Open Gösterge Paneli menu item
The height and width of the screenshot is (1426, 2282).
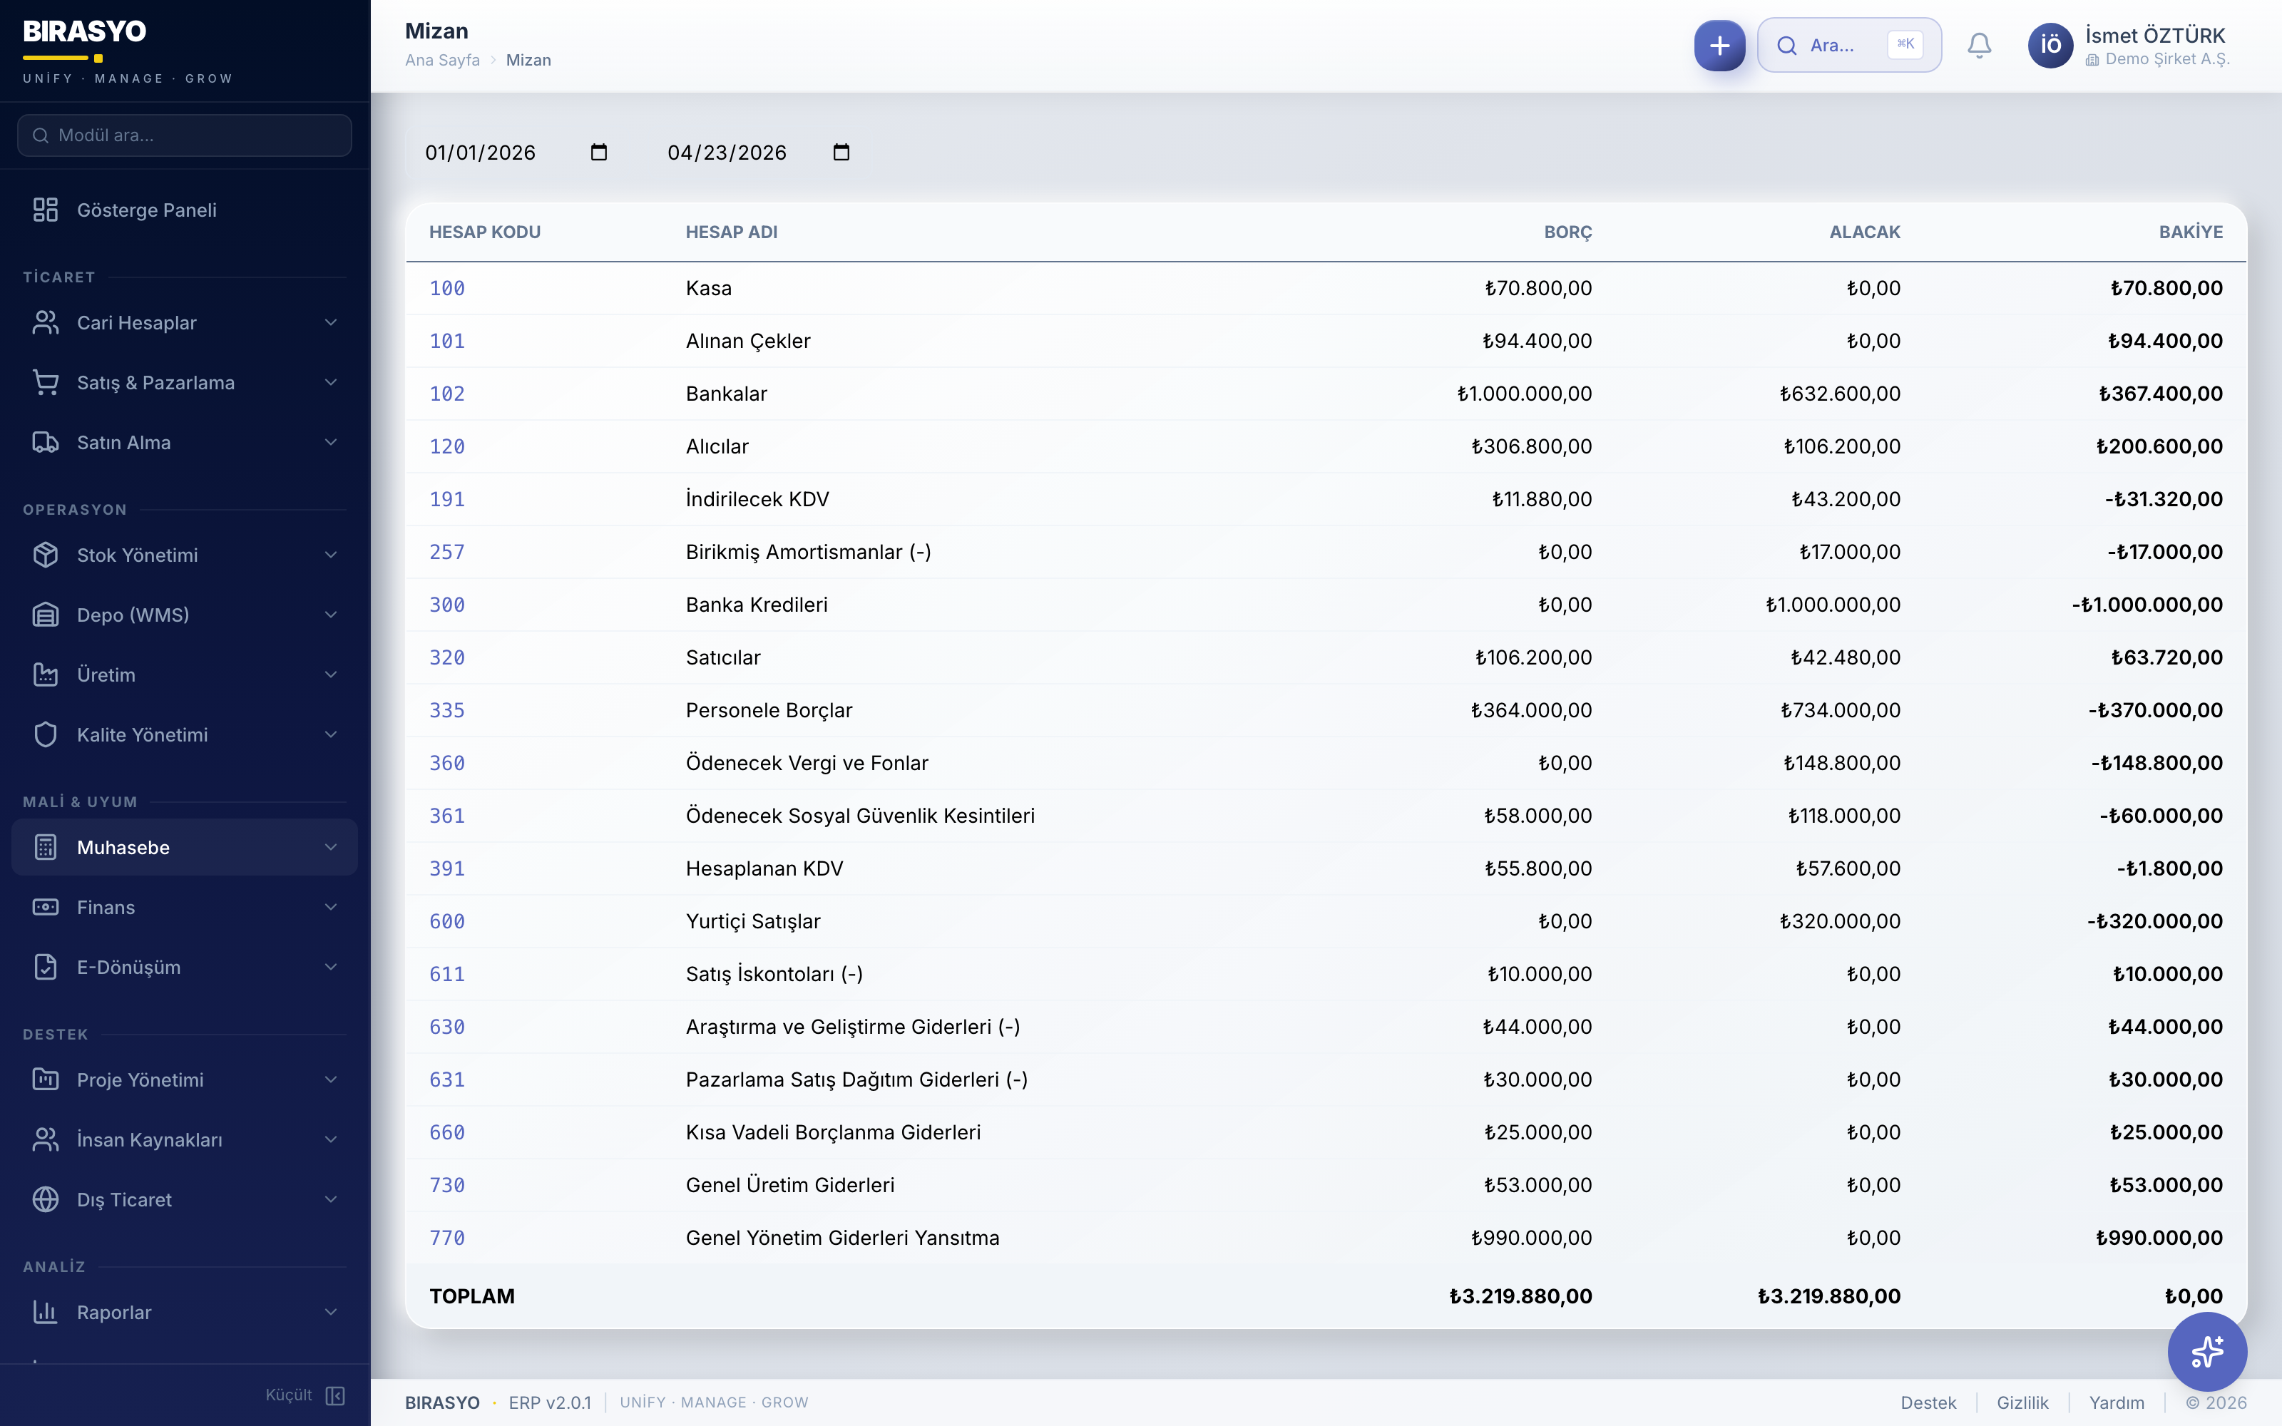click(185, 210)
